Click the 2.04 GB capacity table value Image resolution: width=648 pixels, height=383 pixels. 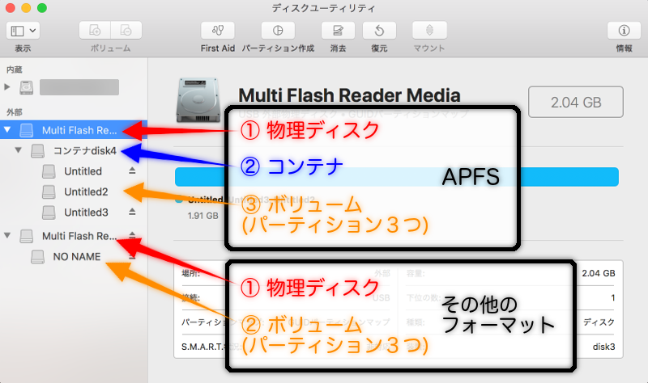[x=599, y=273]
